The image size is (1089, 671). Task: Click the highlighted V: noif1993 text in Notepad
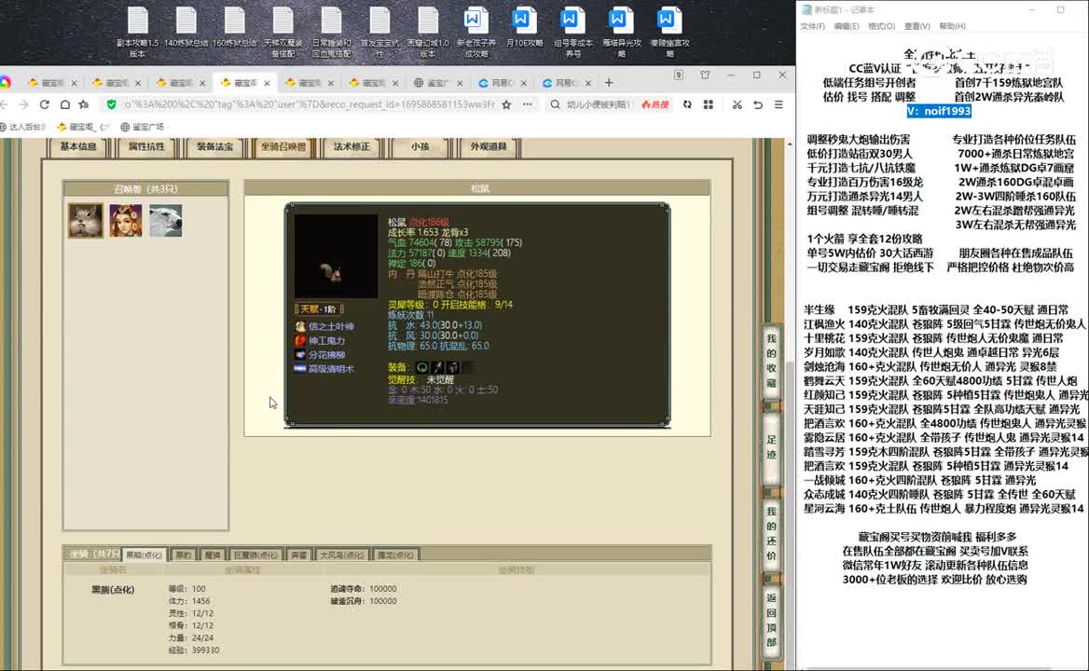(939, 111)
